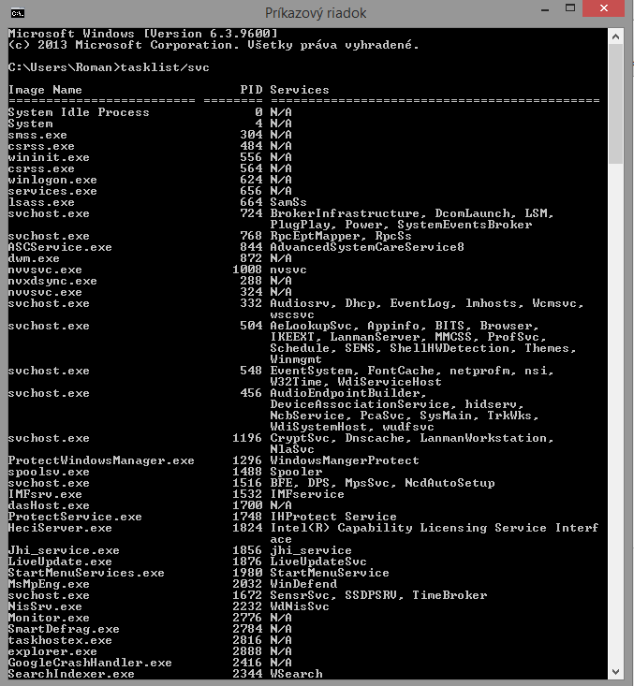Minimize the Príkazový riadok window
This screenshot has width=634, height=686.
coord(545,10)
